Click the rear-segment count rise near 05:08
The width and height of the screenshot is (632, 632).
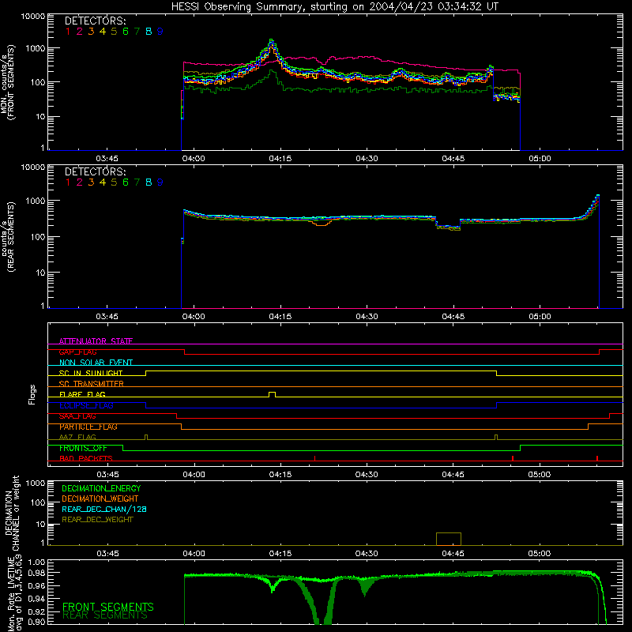(x=592, y=207)
